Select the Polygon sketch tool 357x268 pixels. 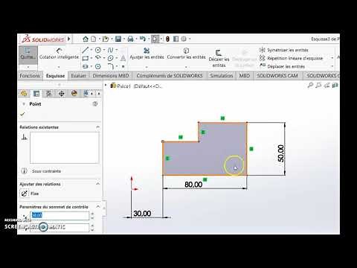[x=98, y=66]
